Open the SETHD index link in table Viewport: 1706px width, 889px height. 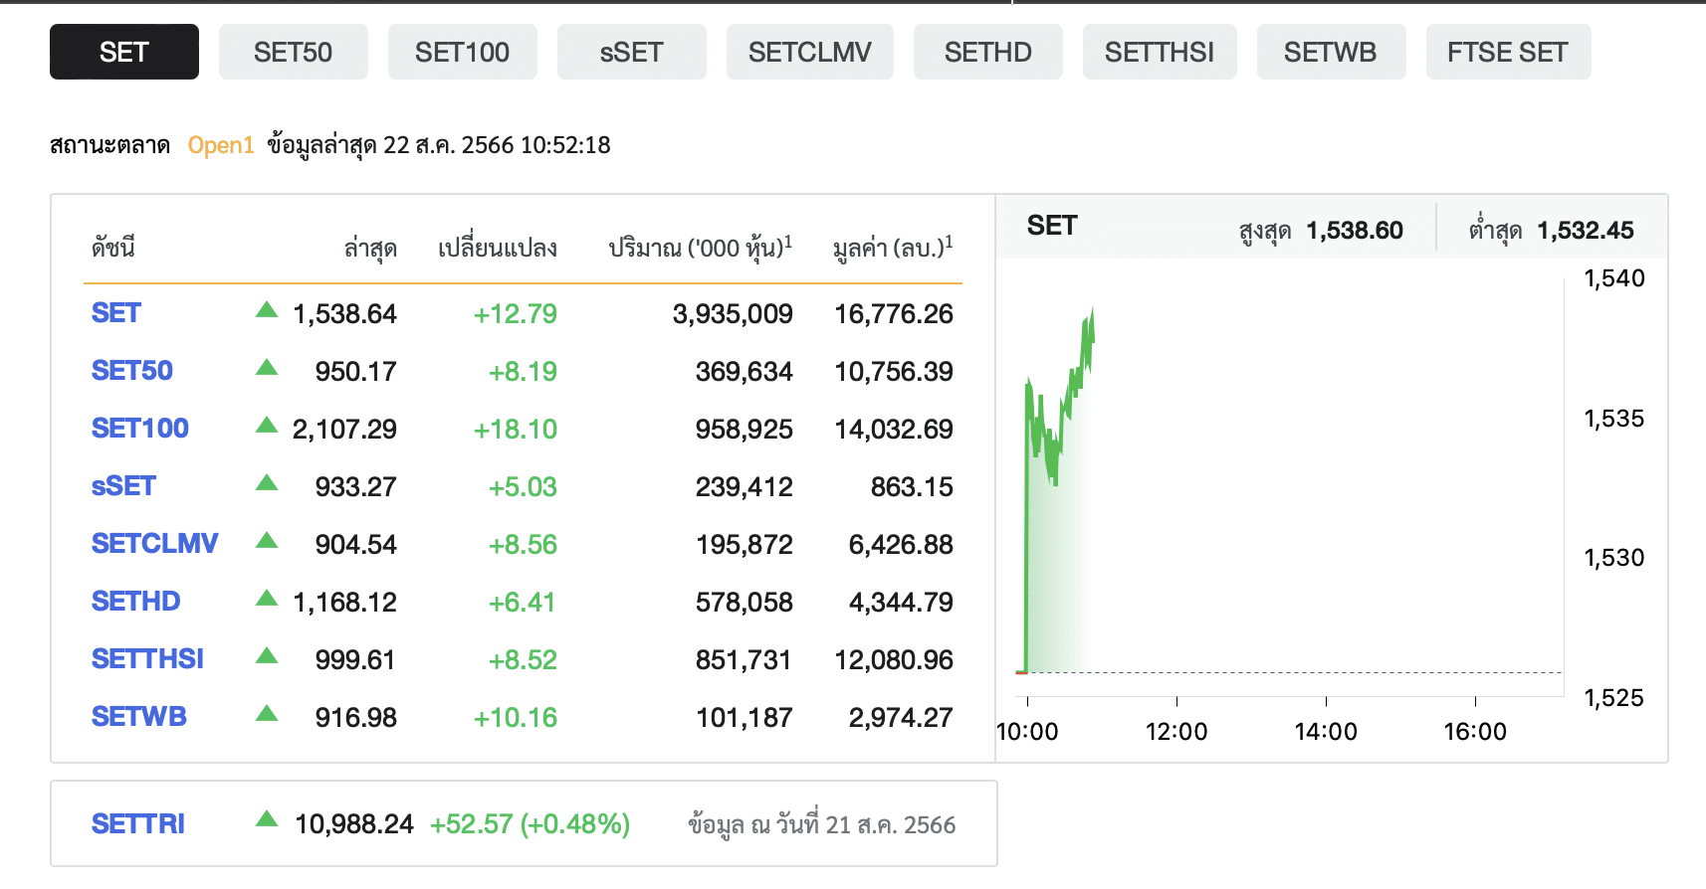(136, 602)
